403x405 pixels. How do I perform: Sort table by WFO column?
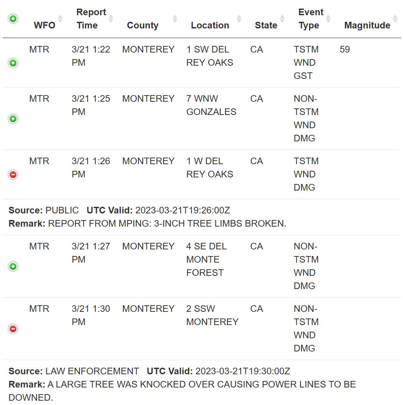[45, 25]
